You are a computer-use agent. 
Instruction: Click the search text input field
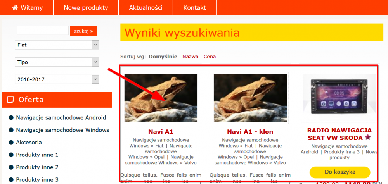[x=43, y=31]
